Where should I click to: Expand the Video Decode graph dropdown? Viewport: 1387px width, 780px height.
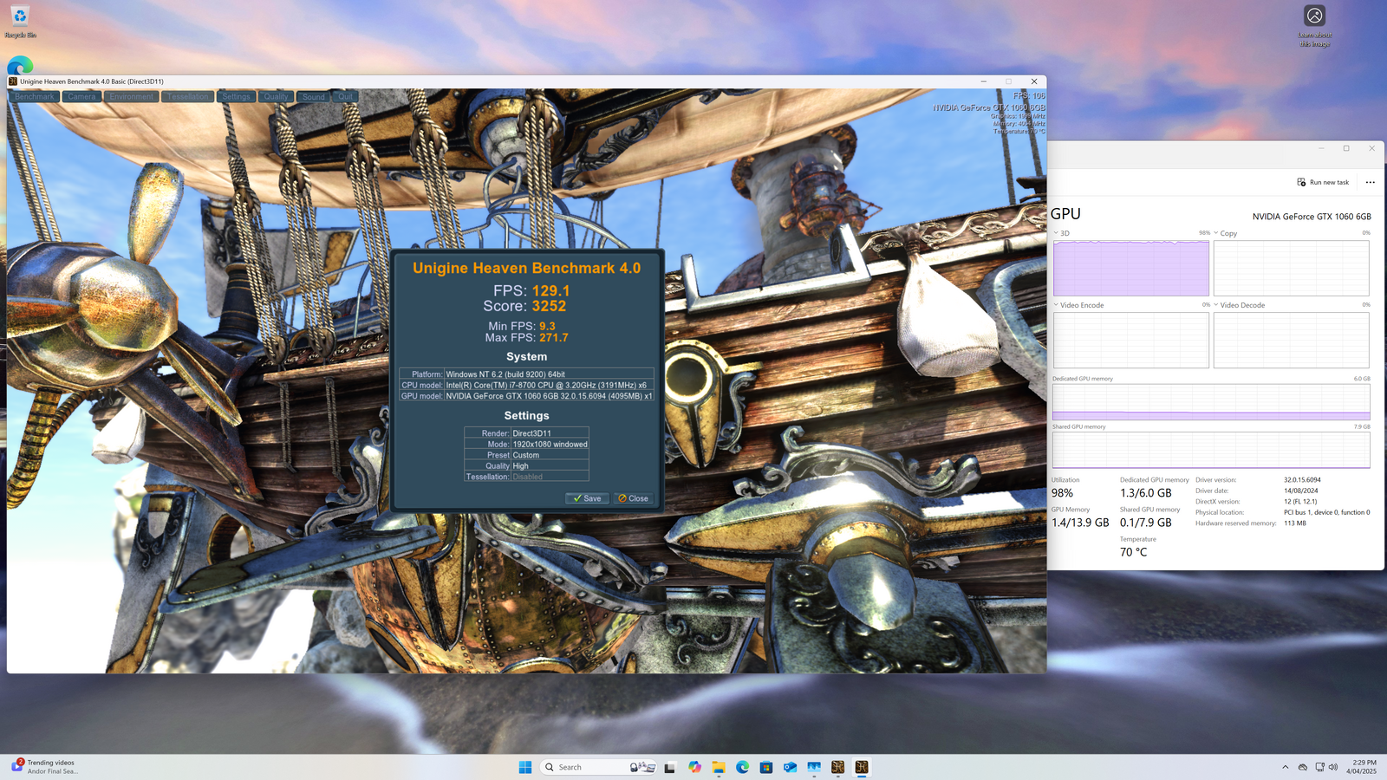click(1216, 305)
